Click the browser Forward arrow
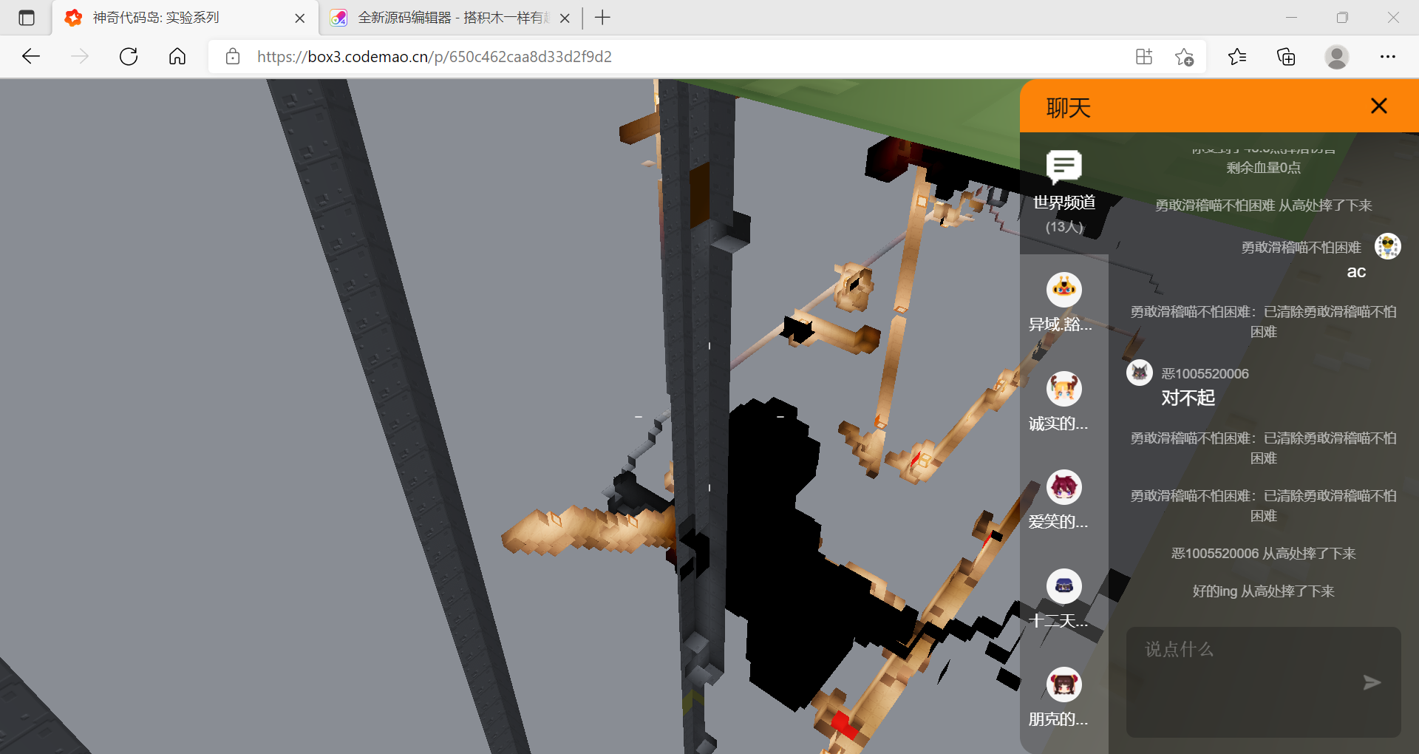 (x=80, y=57)
